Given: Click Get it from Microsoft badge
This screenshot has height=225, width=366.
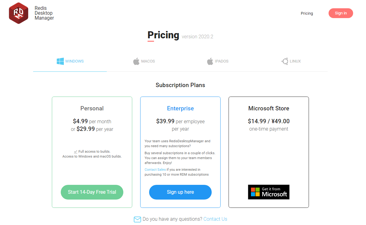Looking at the screenshot, I should (269, 192).
